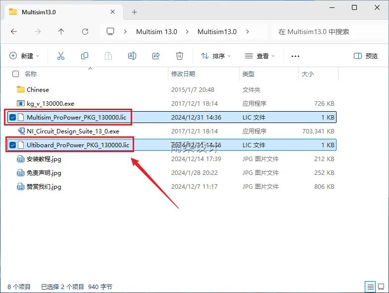Expand chevron after Multisim 13.0 breadcrumb
The width and height of the screenshot is (389, 293).
(x=187, y=32)
